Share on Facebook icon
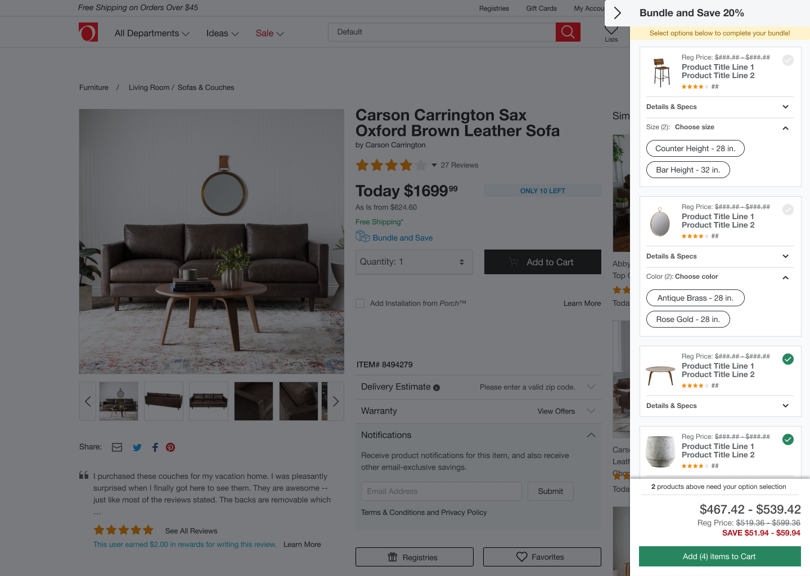The height and width of the screenshot is (576, 810). (155, 447)
